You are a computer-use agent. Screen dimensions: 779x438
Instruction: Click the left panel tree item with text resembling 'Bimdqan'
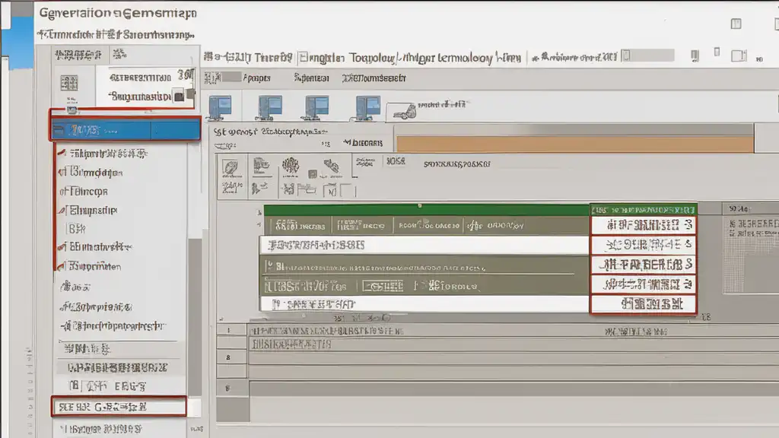96,173
